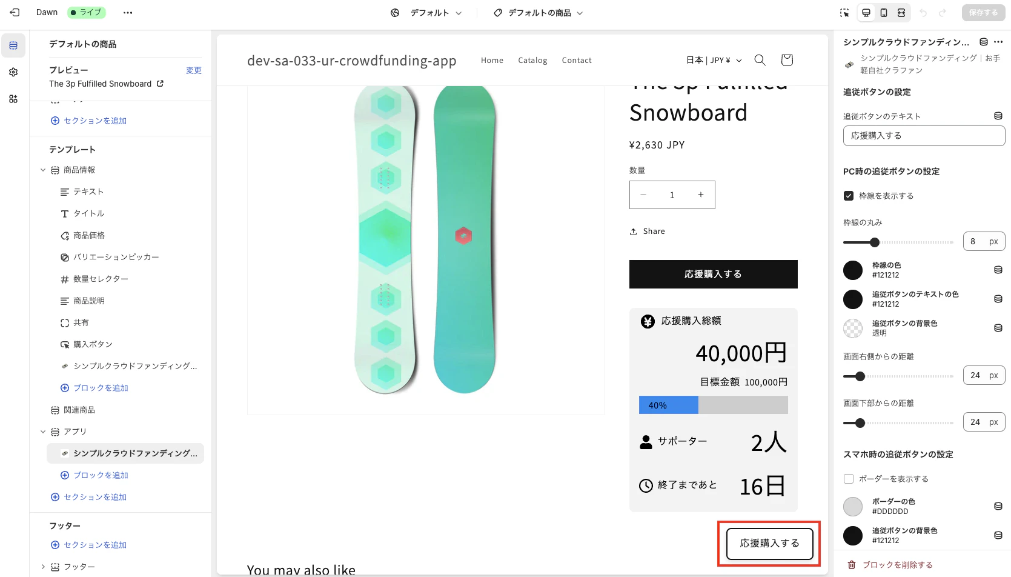
Task: Switch to mobile preview icon
Action: 884,13
